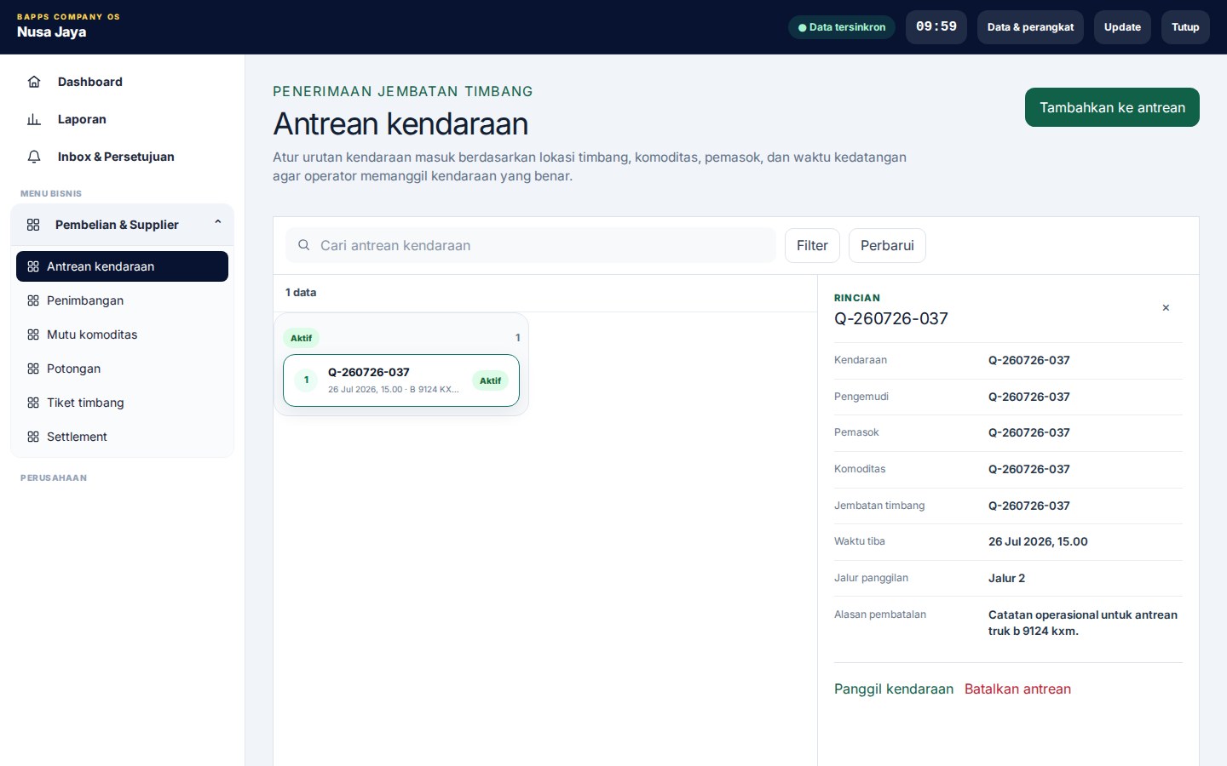Click the search magnifier icon
The image size is (1227, 766).
(x=303, y=245)
